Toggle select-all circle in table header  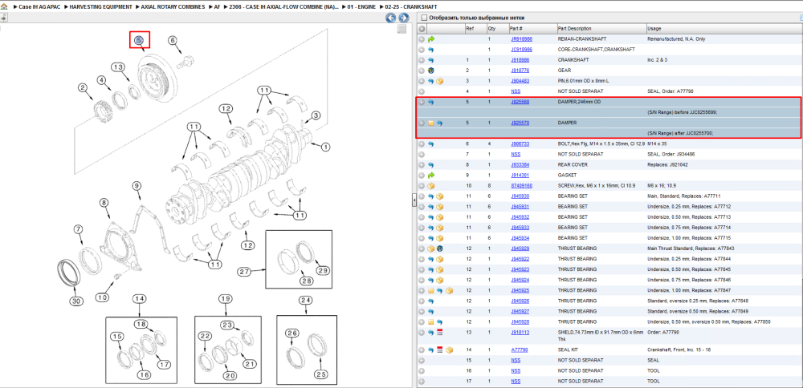click(422, 29)
